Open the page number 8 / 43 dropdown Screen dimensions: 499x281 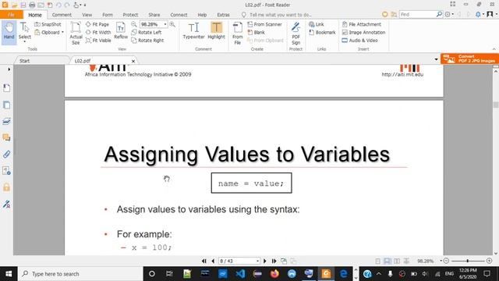click(x=257, y=261)
